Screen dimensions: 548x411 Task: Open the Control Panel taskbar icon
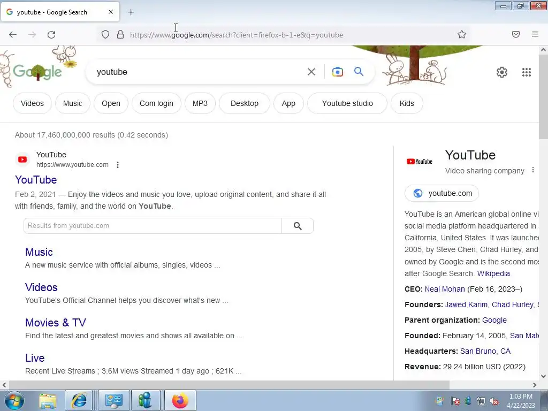click(113, 400)
